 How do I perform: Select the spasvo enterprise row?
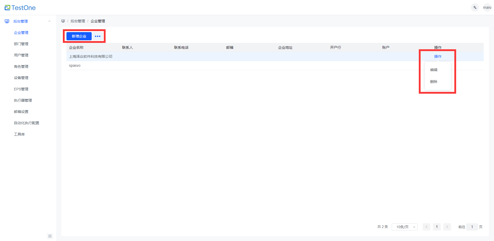point(75,65)
